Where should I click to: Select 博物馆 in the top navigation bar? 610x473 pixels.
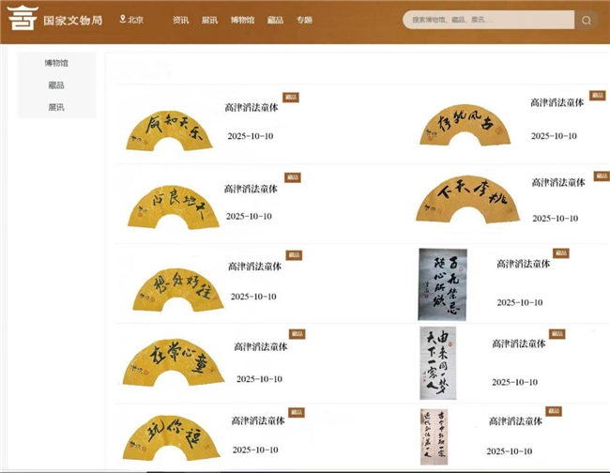point(242,20)
